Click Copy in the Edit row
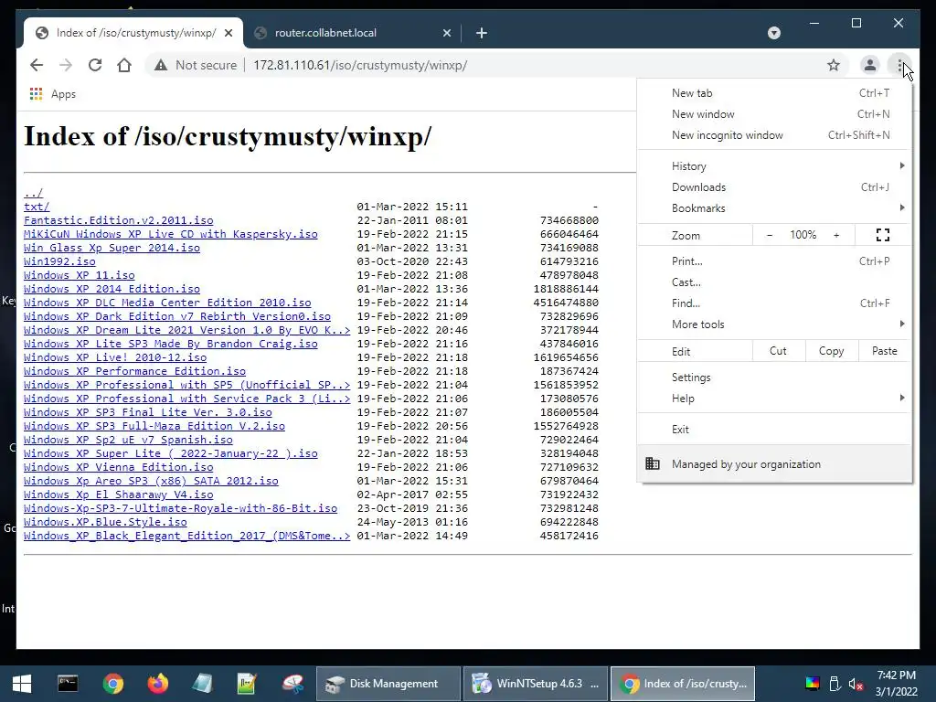 coord(831,351)
